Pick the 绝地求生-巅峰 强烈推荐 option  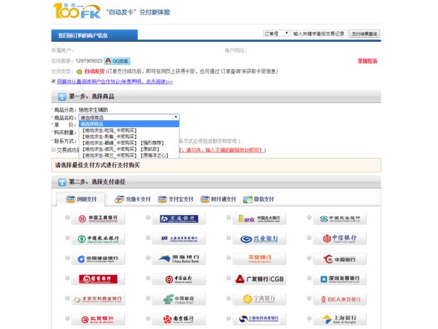click(x=129, y=143)
